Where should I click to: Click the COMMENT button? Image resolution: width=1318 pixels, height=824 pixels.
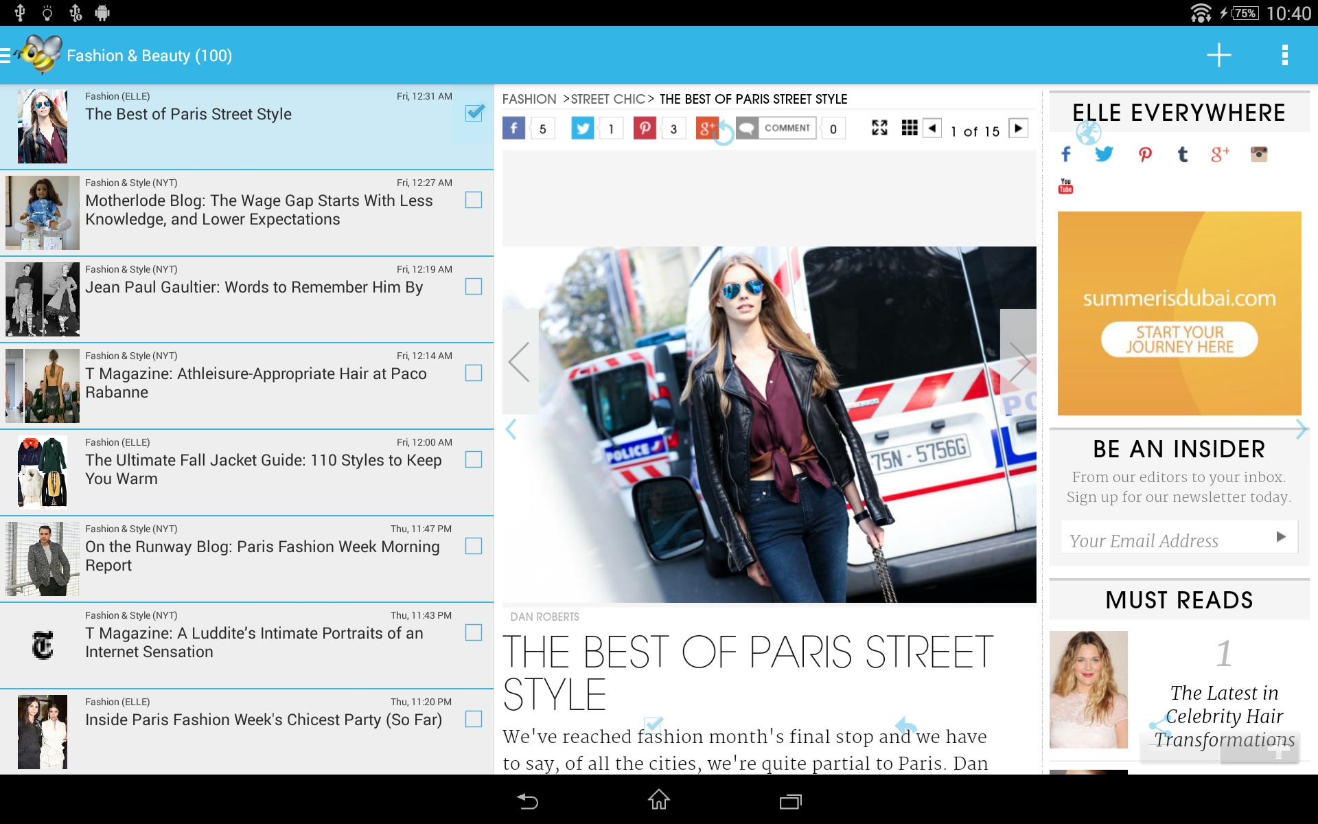[x=776, y=128]
